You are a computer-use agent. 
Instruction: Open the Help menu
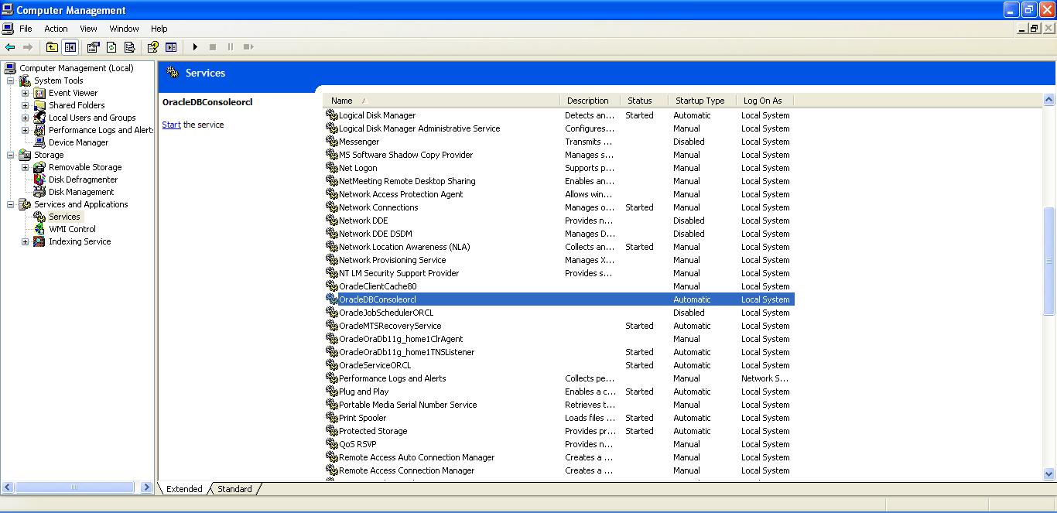[x=159, y=29]
